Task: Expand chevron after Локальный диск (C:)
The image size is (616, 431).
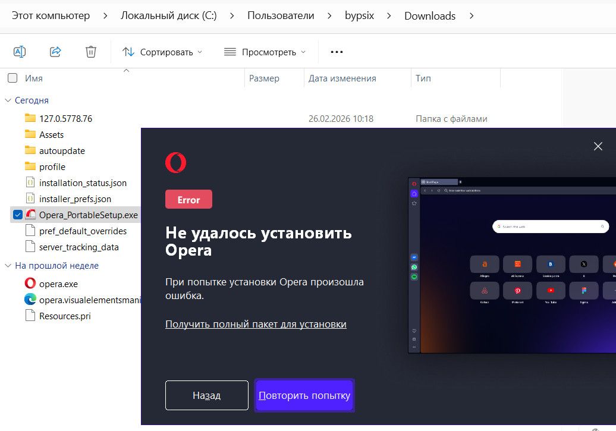Action: click(232, 15)
